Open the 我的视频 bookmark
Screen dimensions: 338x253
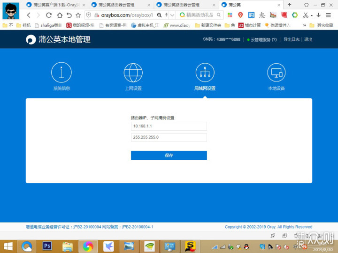(x=80, y=25)
